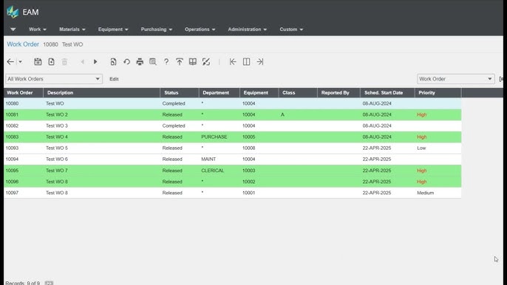The height and width of the screenshot is (285, 507).
Task: Click description Test WO 3
Action: tap(57, 126)
